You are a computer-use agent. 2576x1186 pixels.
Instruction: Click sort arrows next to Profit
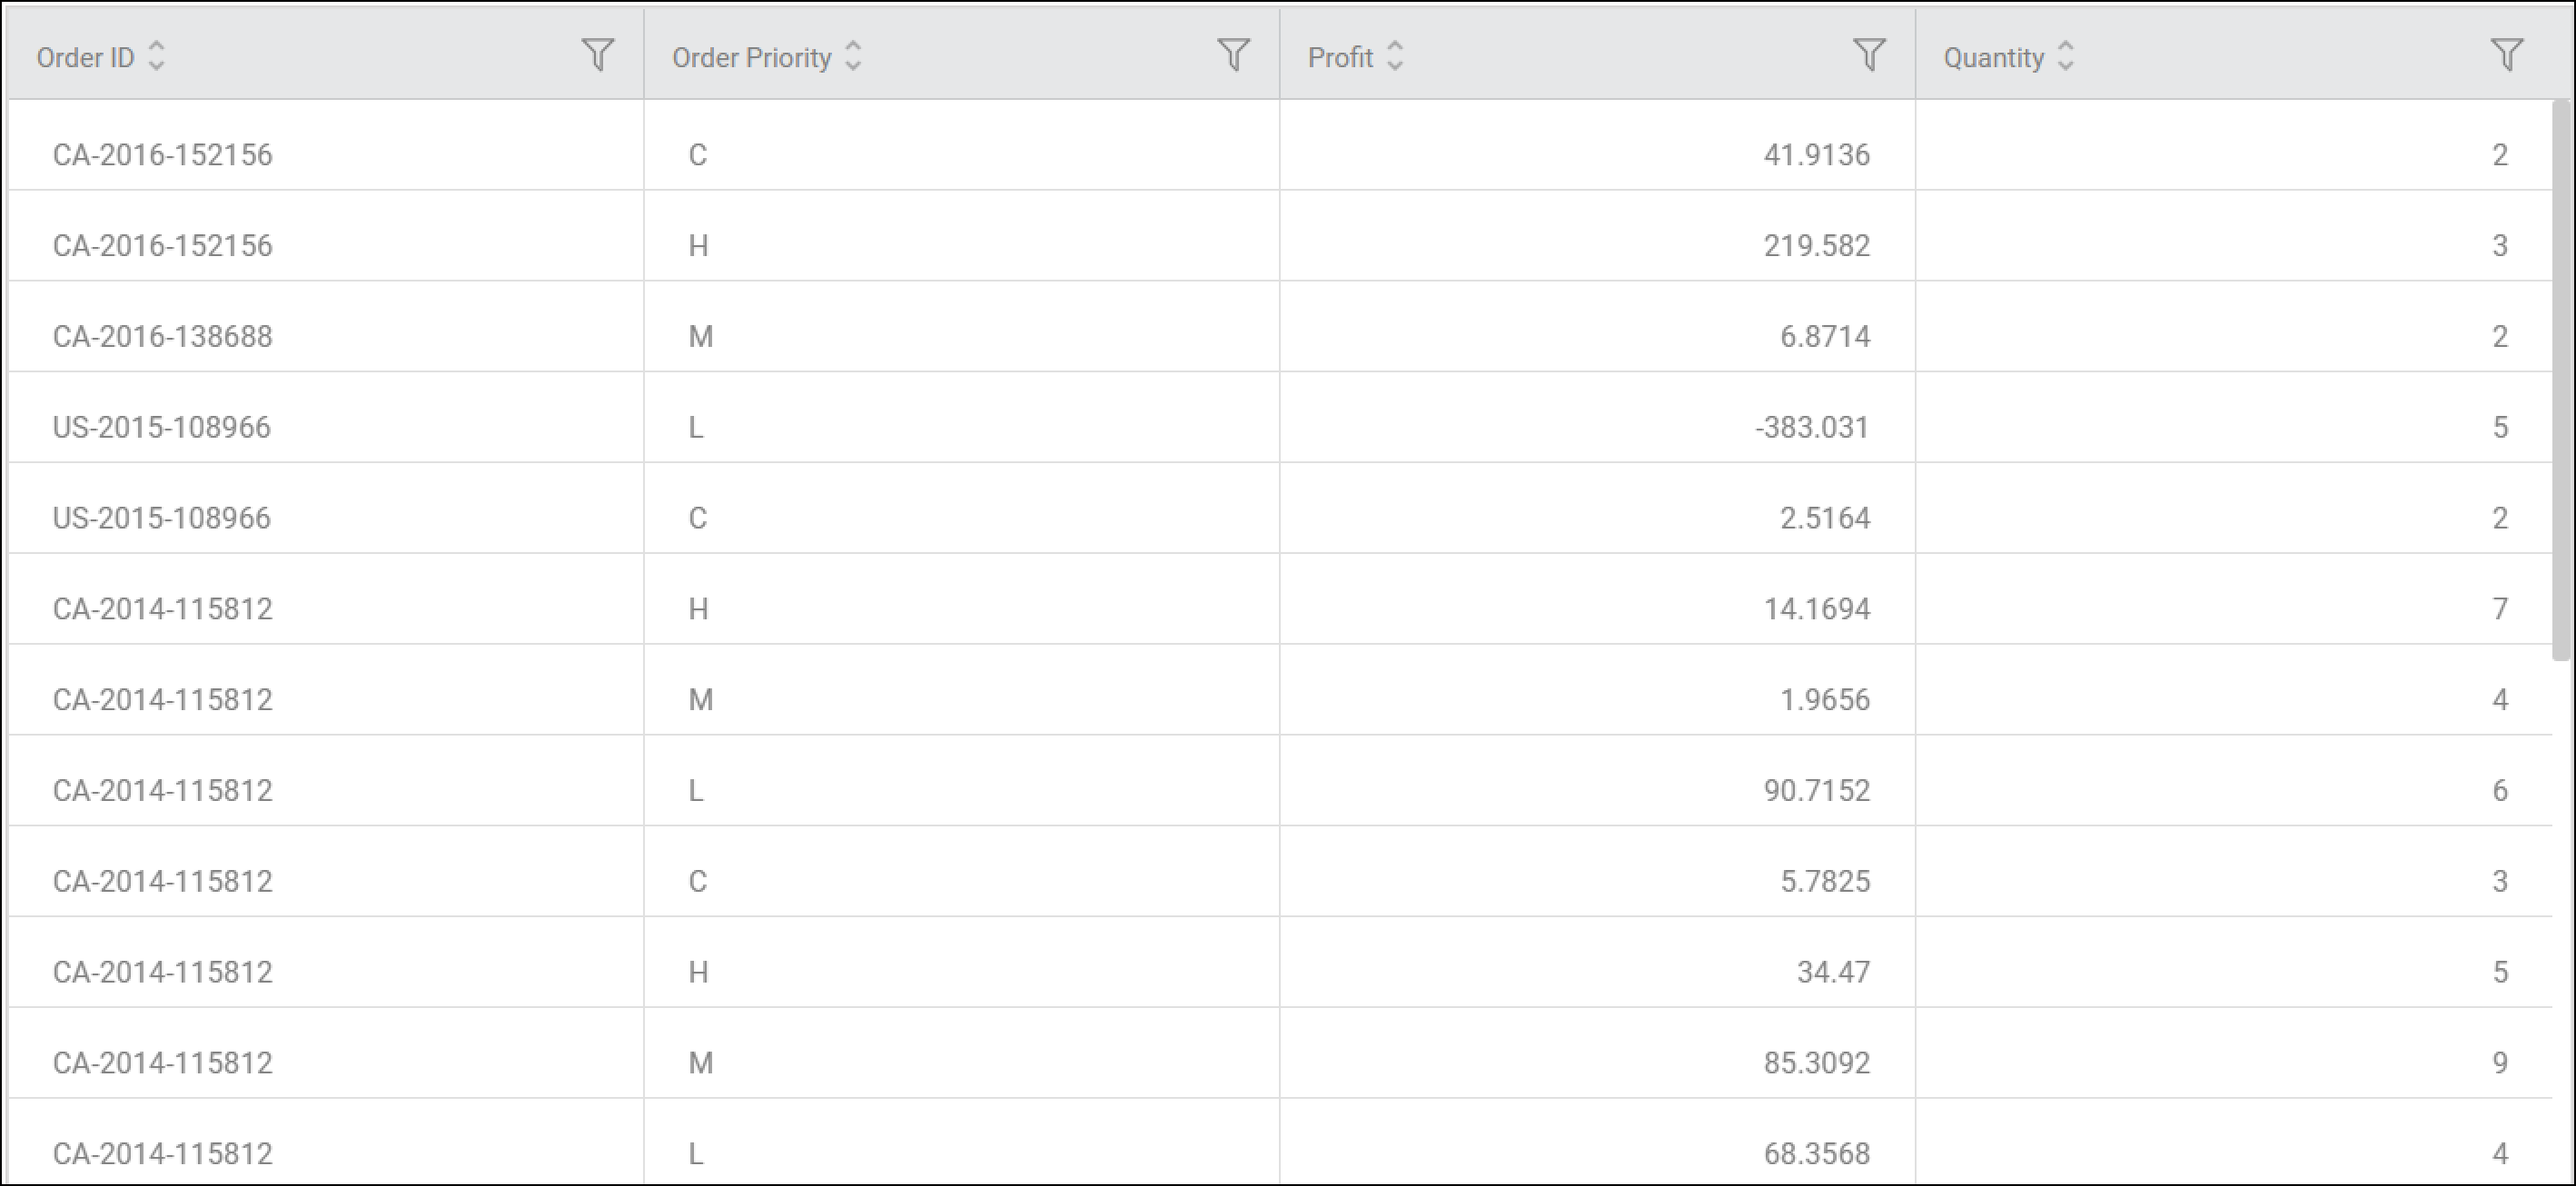pyautogui.click(x=1395, y=56)
